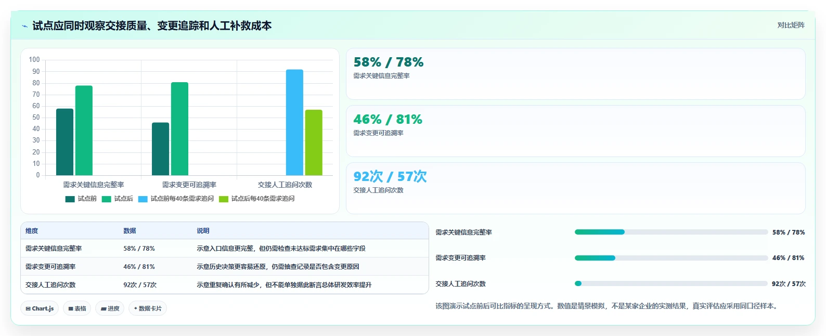Viewport: 826px width, 336px height.
Task: Click the 需求变更可追溯率 axis label in chart
Action: 189,185
